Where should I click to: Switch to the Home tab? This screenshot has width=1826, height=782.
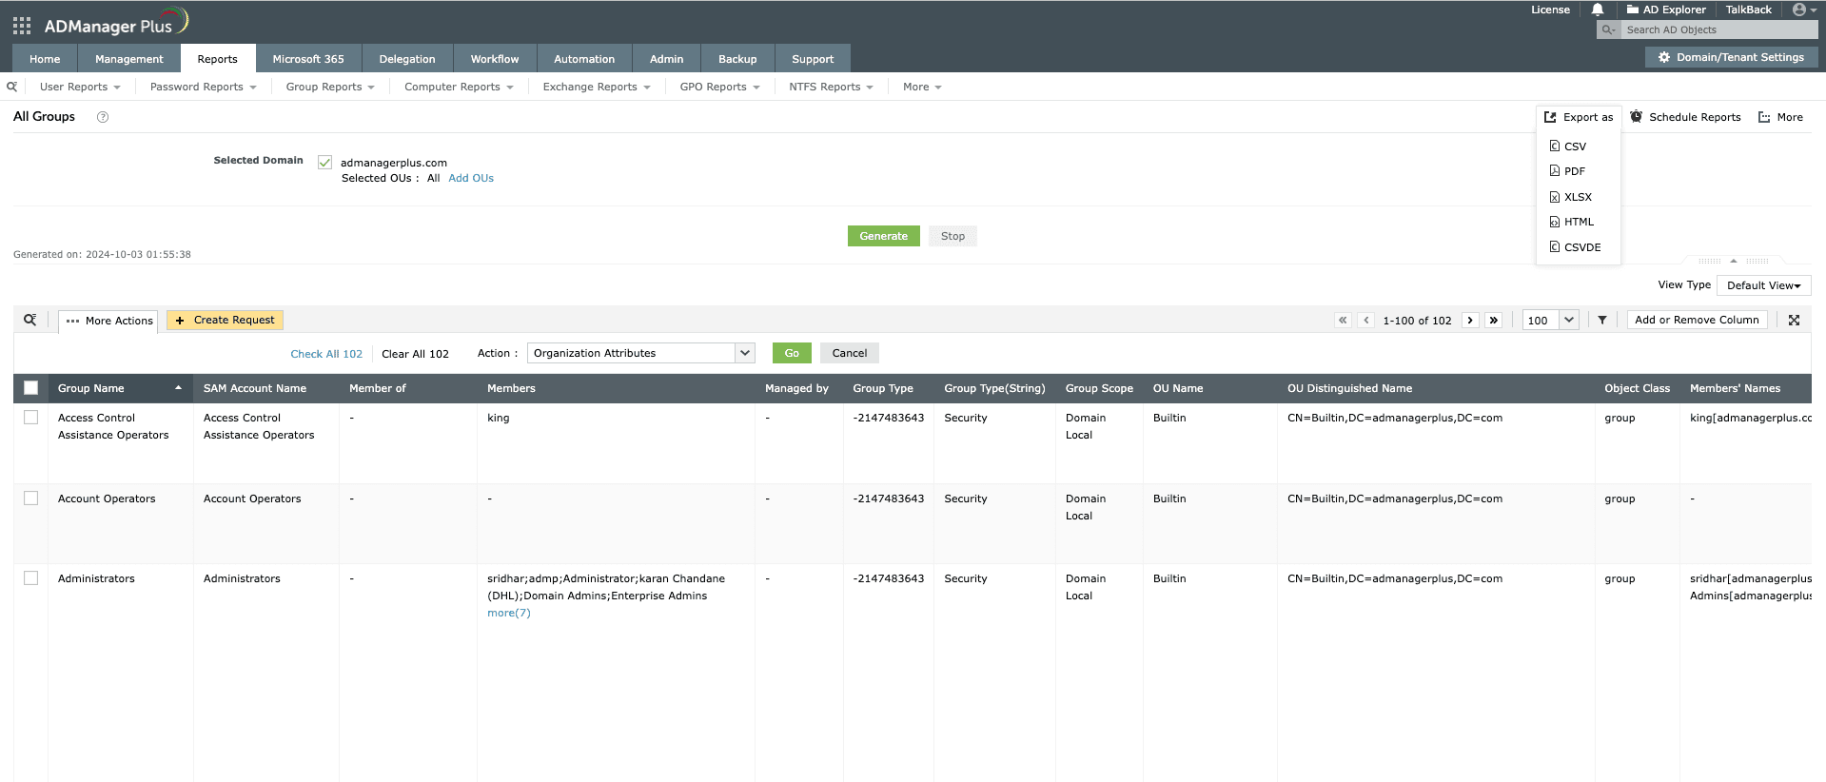tap(45, 59)
